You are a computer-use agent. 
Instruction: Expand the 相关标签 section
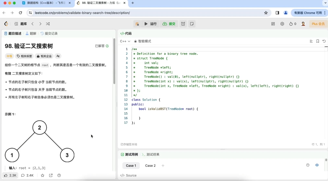click(25, 56)
